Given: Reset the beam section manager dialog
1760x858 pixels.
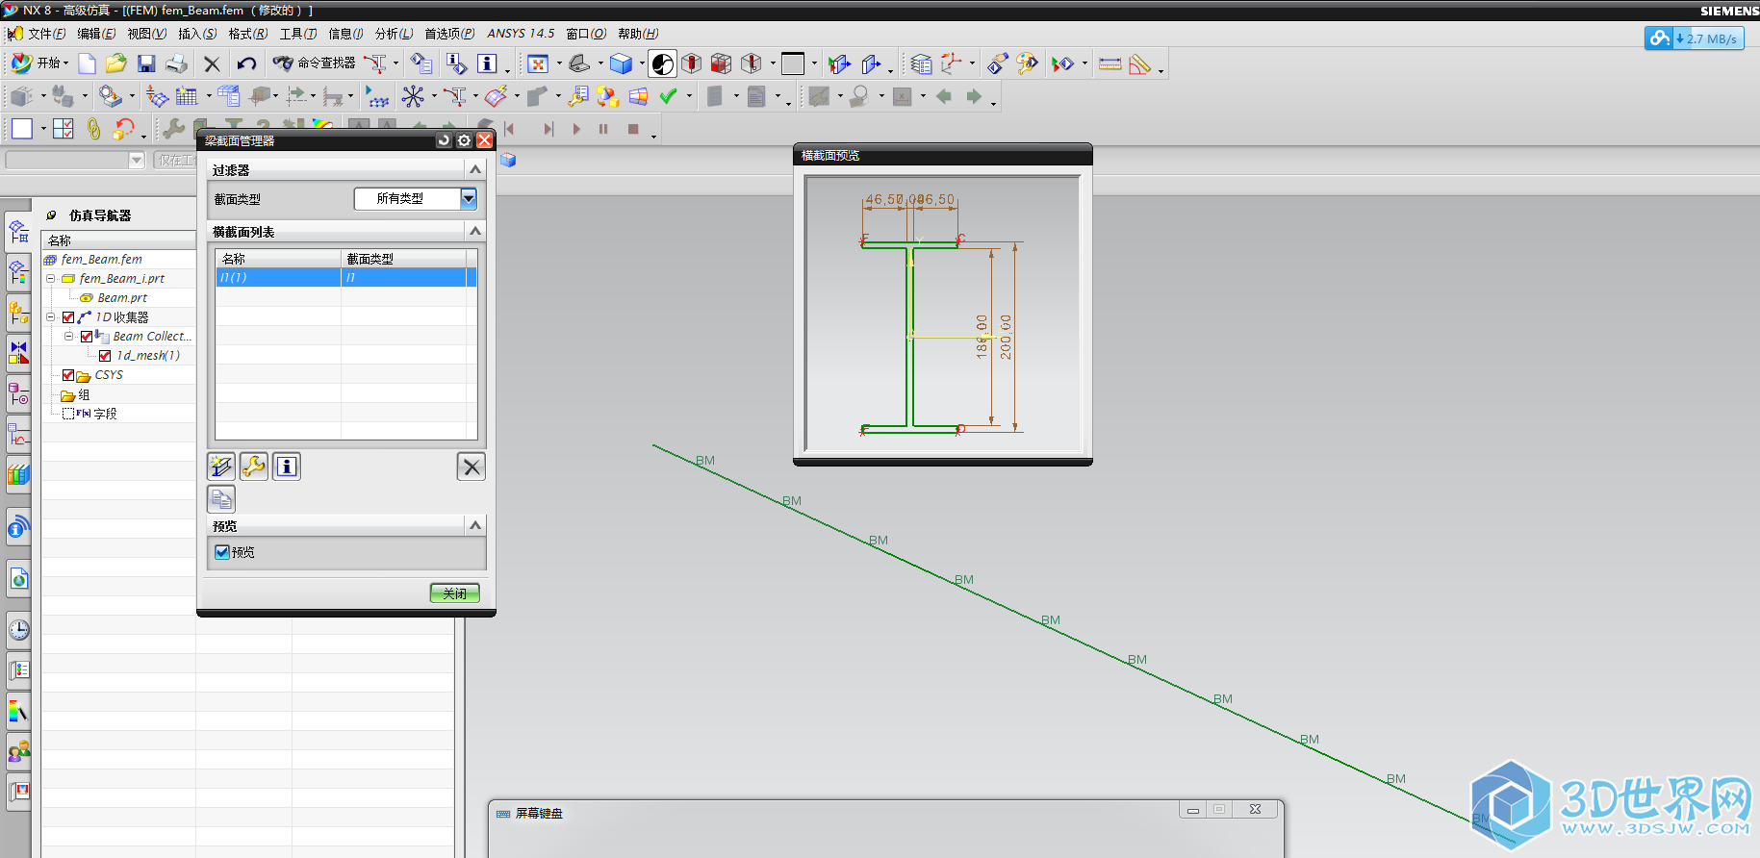Looking at the screenshot, I should 444,140.
